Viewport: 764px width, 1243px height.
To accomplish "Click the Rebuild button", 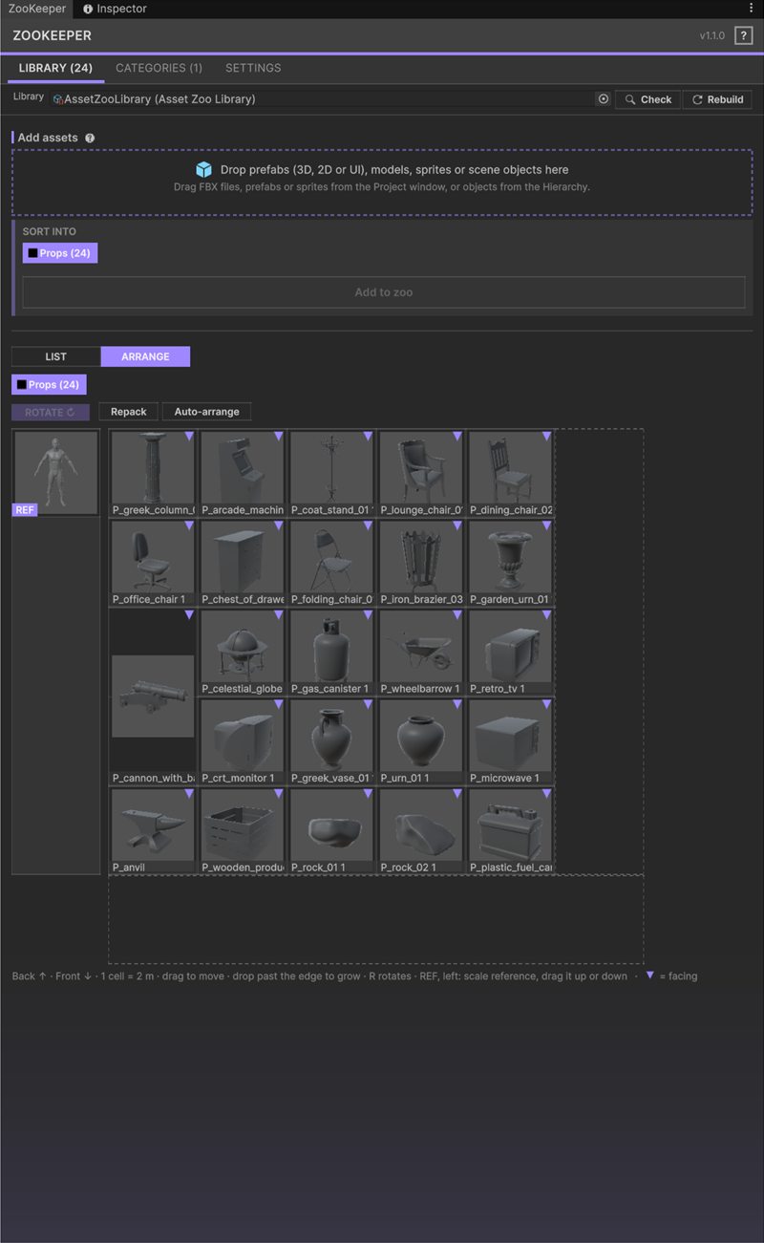I will 718,99.
